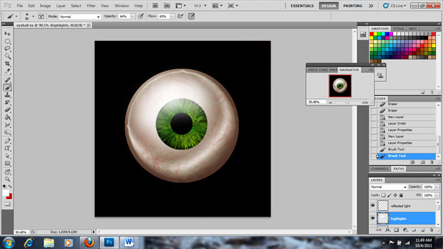Screen dimensions: 443x249
Task: Select the Rectangle shape tool
Action: coord(7,163)
